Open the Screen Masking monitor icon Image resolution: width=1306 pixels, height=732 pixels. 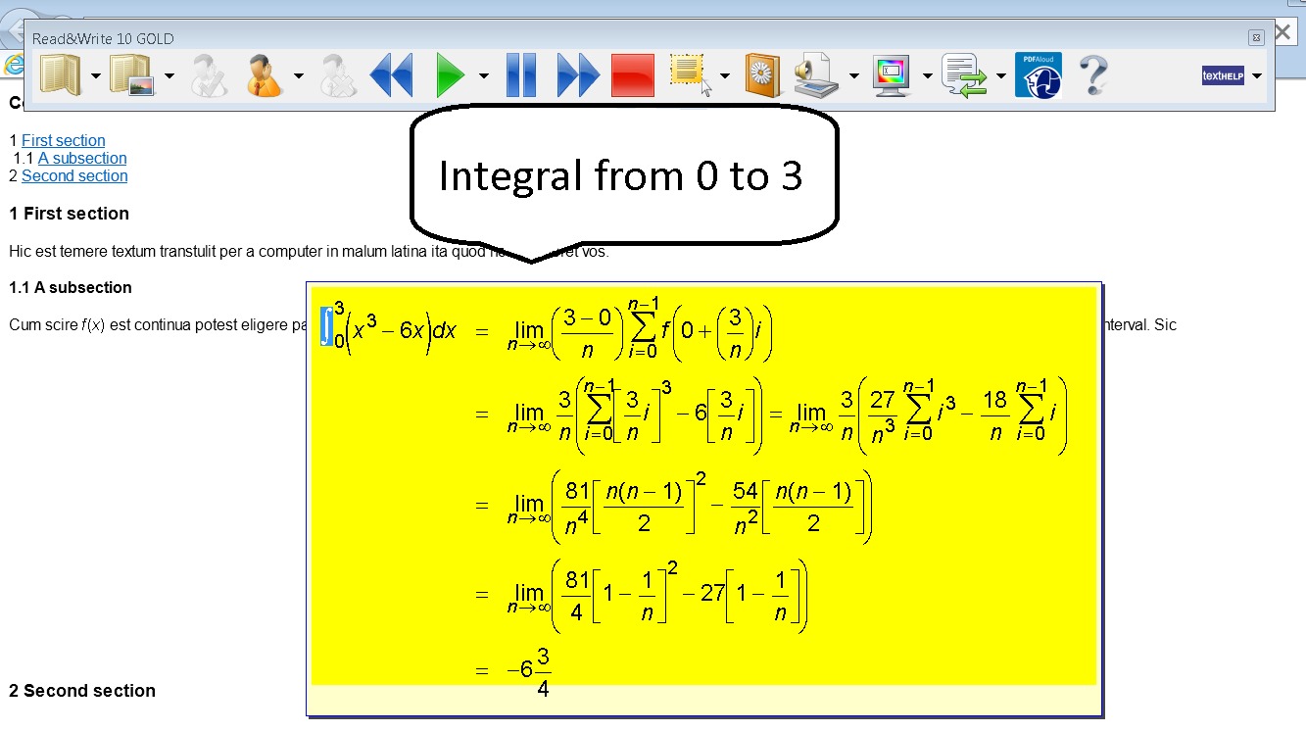tap(892, 75)
